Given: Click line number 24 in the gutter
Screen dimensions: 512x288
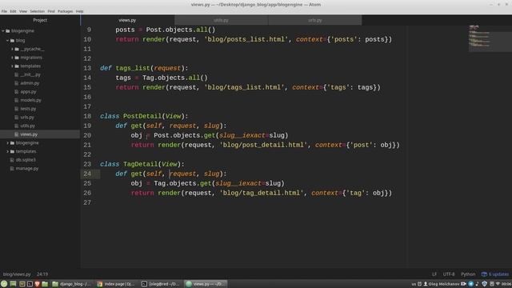Looking at the screenshot, I should pyautogui.click(x=87, y=174).
